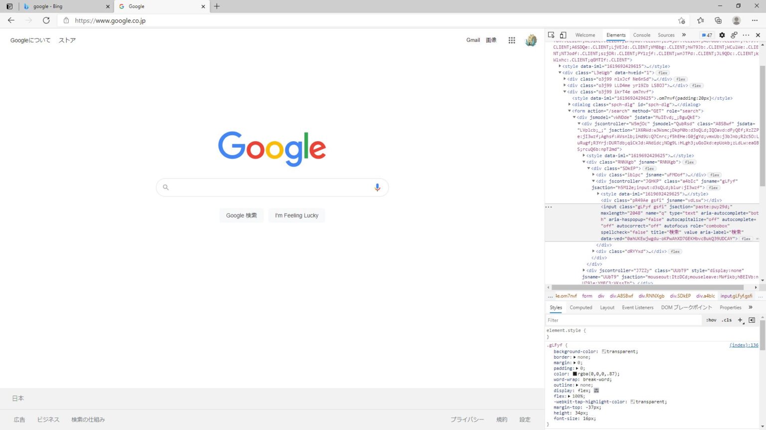Toggle the computed styles sidebar pane
766x430 pixels.
coord(752,320)
